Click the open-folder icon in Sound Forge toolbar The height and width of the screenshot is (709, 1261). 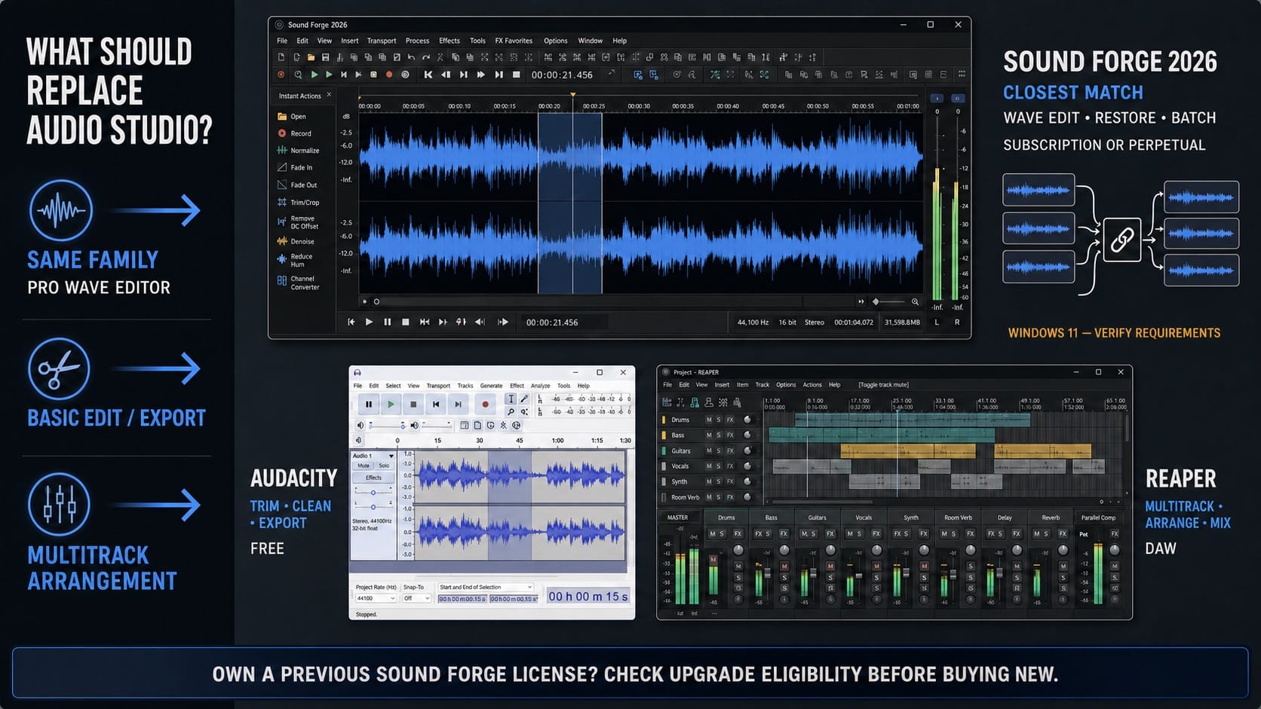click(311, 57)
